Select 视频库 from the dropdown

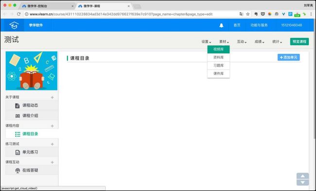(218, 49)
